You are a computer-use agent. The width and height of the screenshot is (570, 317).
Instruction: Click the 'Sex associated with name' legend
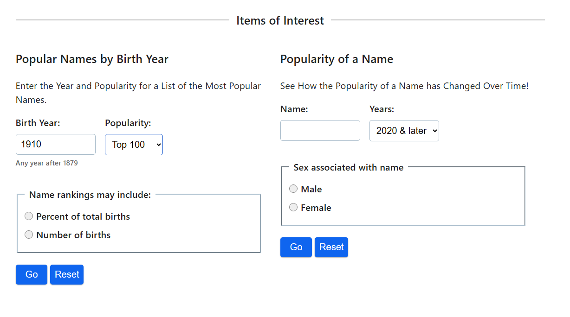click(x=349, y=168)
